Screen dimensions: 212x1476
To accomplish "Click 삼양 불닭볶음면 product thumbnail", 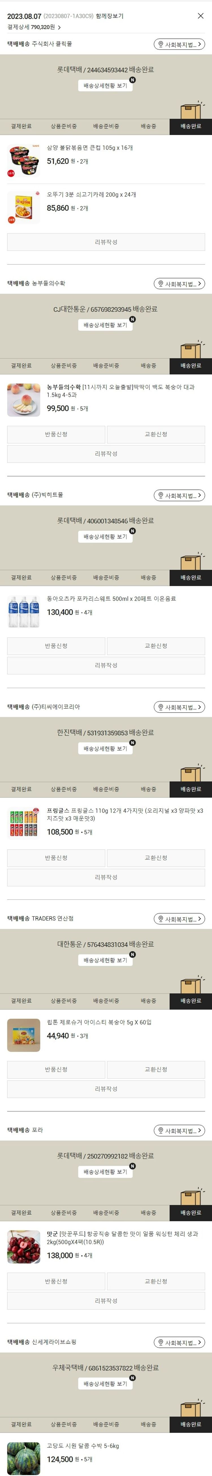I will click(x=23, y=161).
